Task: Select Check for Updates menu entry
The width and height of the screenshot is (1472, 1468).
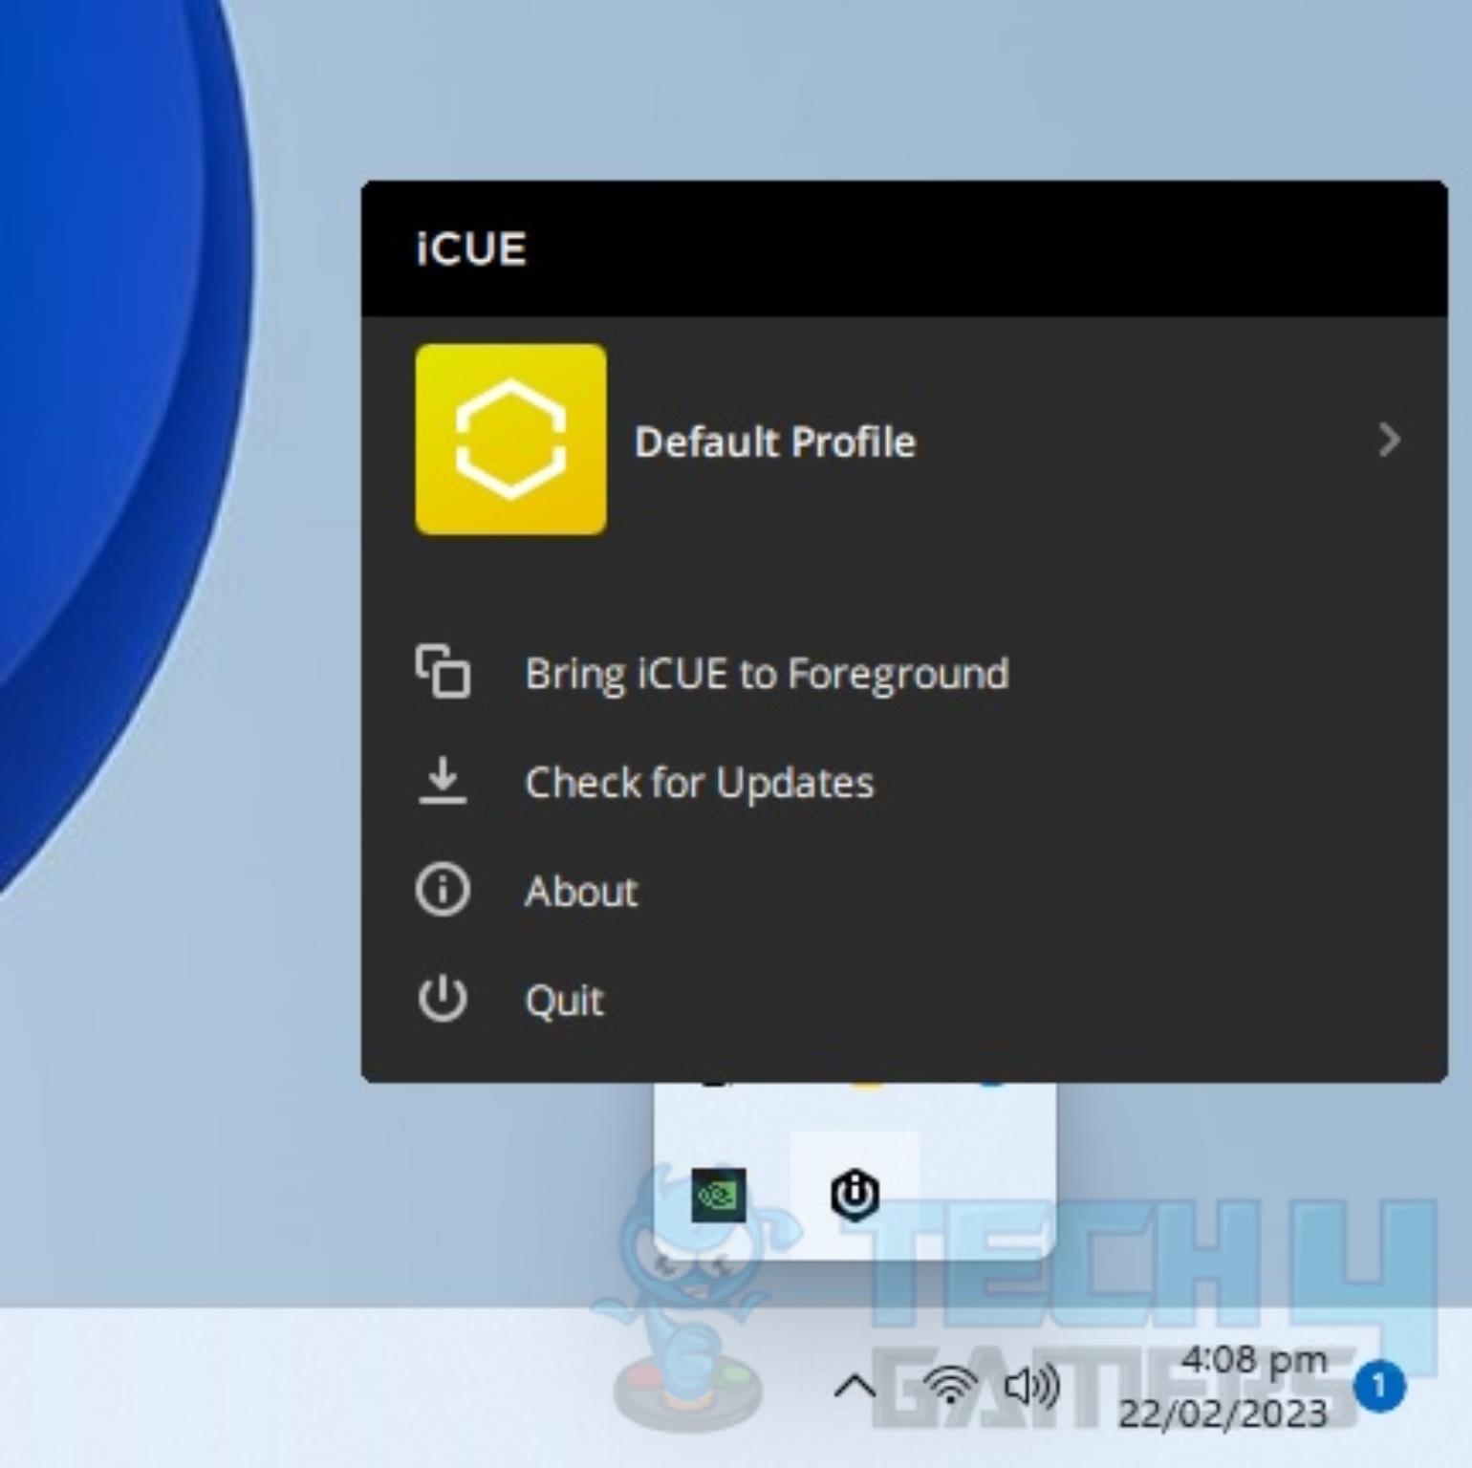Action: [x=699, y=783]
